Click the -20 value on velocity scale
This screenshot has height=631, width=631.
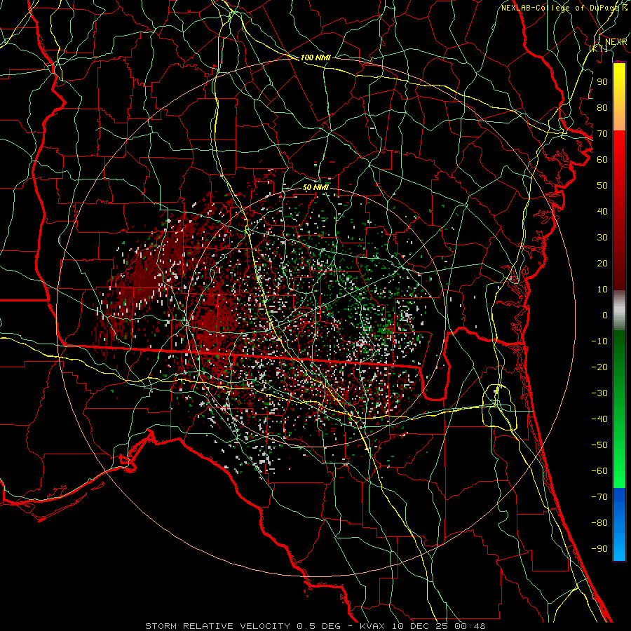599,367
